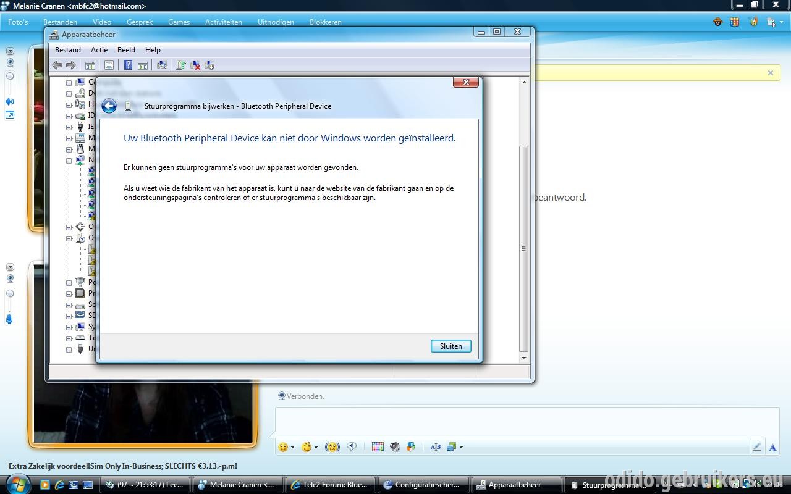This screenshot has width=791, height=494.
Task: Open the Beeld menu
Action: [x=126, y=50]
